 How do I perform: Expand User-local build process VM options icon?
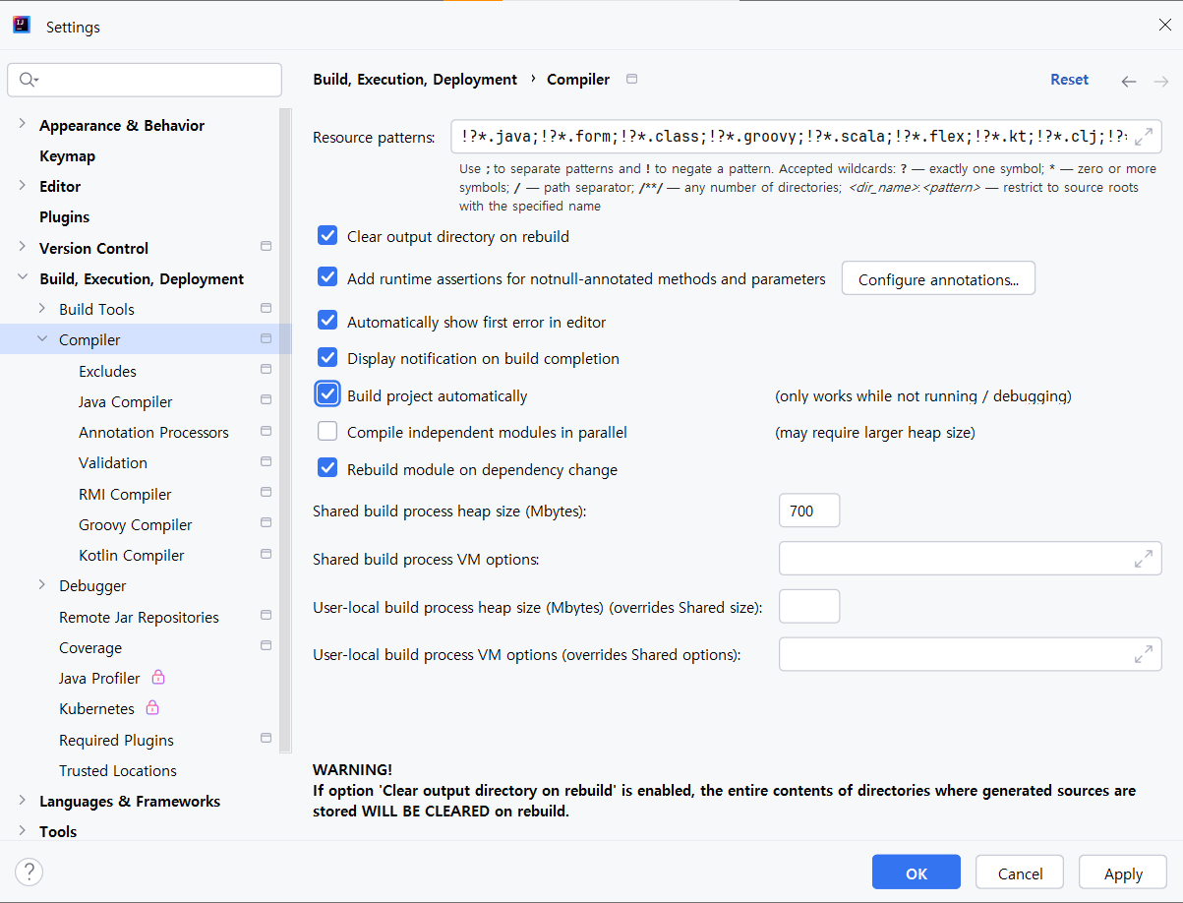(x=1144, y=654)
